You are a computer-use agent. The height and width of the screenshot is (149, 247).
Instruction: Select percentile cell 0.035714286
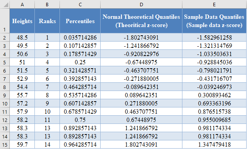80,37
